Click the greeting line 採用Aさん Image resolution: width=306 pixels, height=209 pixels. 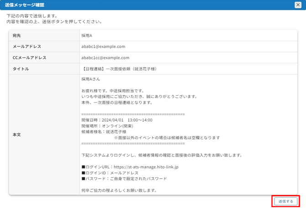coord(91,79)
